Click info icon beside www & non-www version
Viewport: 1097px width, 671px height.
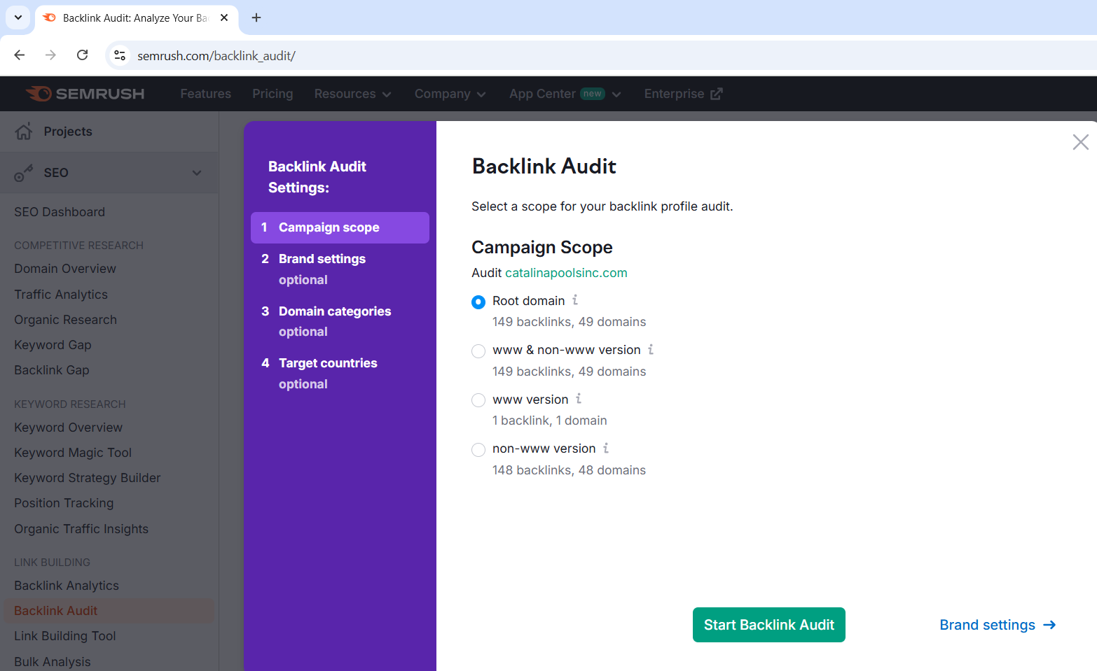coord(651,349)
